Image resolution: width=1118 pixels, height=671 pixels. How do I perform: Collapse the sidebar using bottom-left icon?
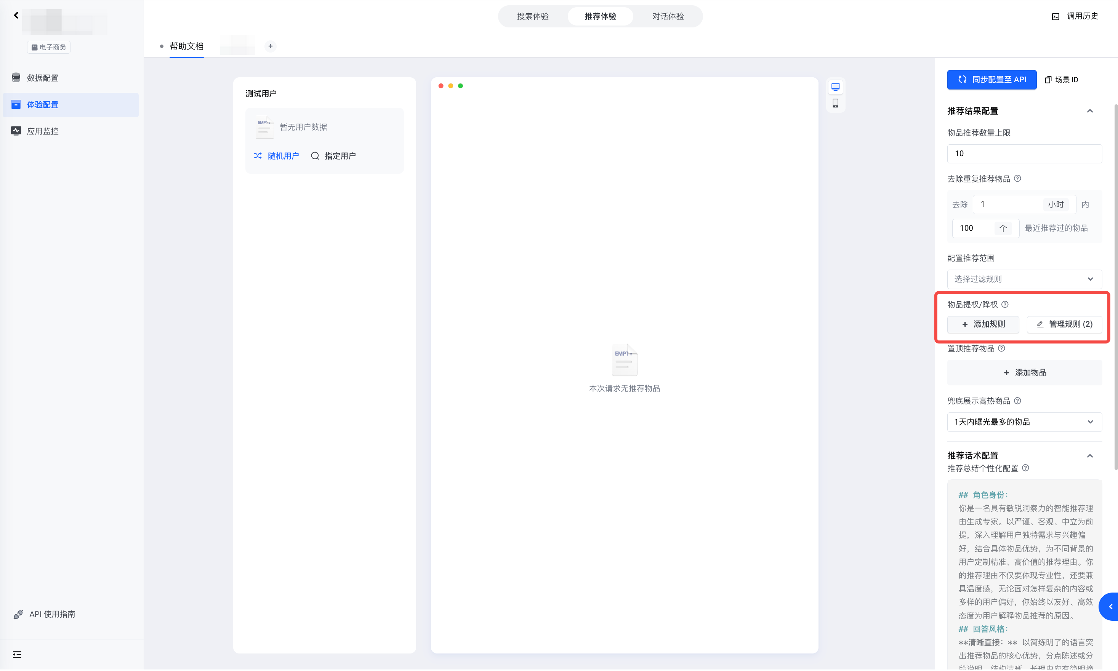pyautogui.click(x=17, y=654)
